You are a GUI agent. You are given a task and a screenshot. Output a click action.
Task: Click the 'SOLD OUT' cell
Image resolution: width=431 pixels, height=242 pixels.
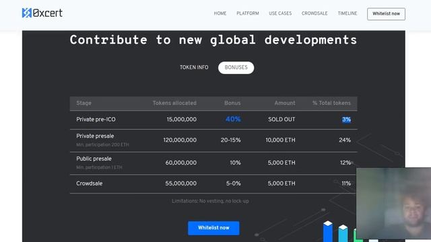(281, 120)
